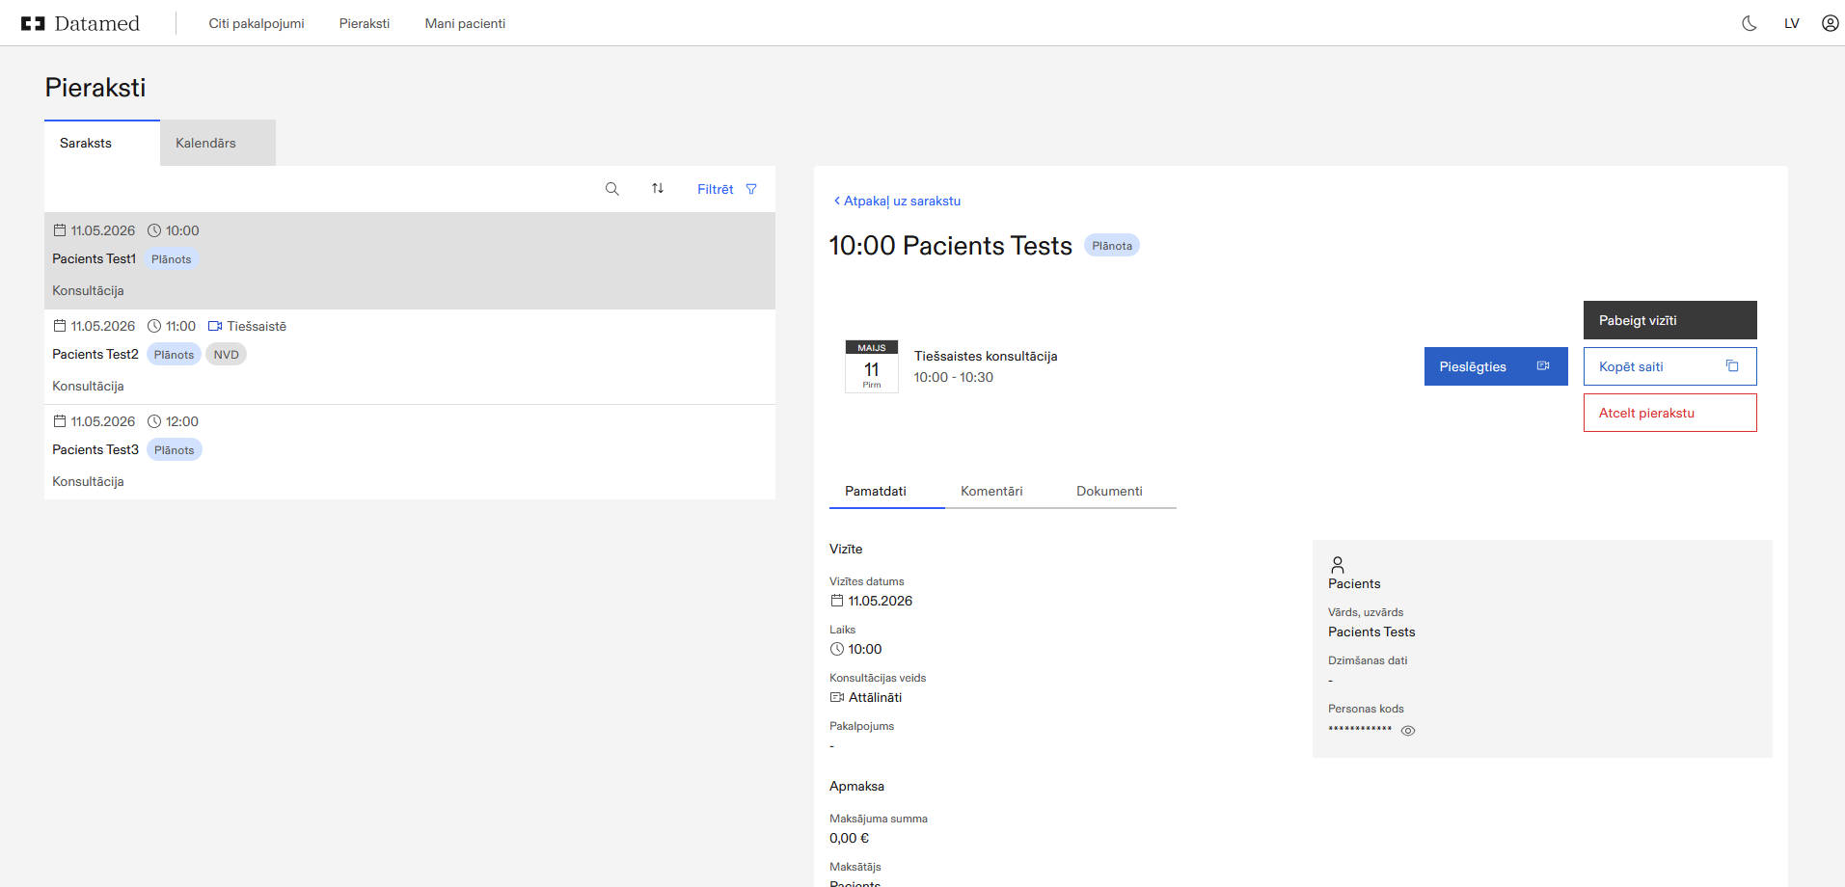This screenshot has height=887, width=1845.
Task: Click the Plānota status badge in header
Action: tap(1112, 246)
